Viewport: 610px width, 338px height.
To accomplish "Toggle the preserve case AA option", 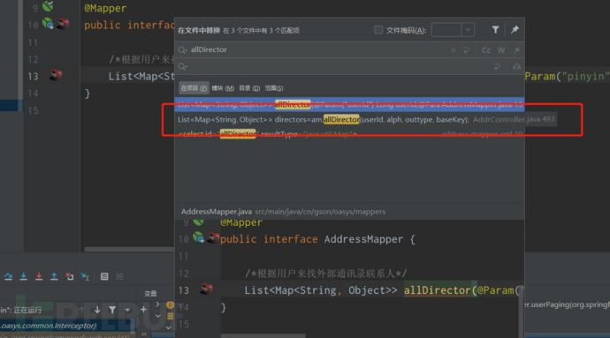I will (x=516, y=67).
